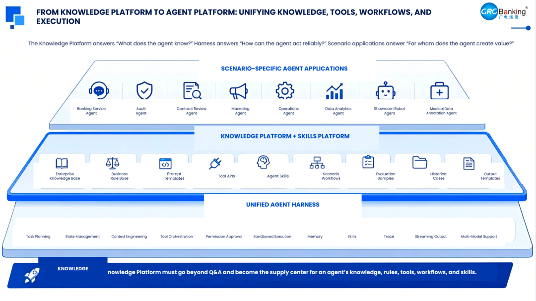Click the Agent Skills head icon

(263, 162)
